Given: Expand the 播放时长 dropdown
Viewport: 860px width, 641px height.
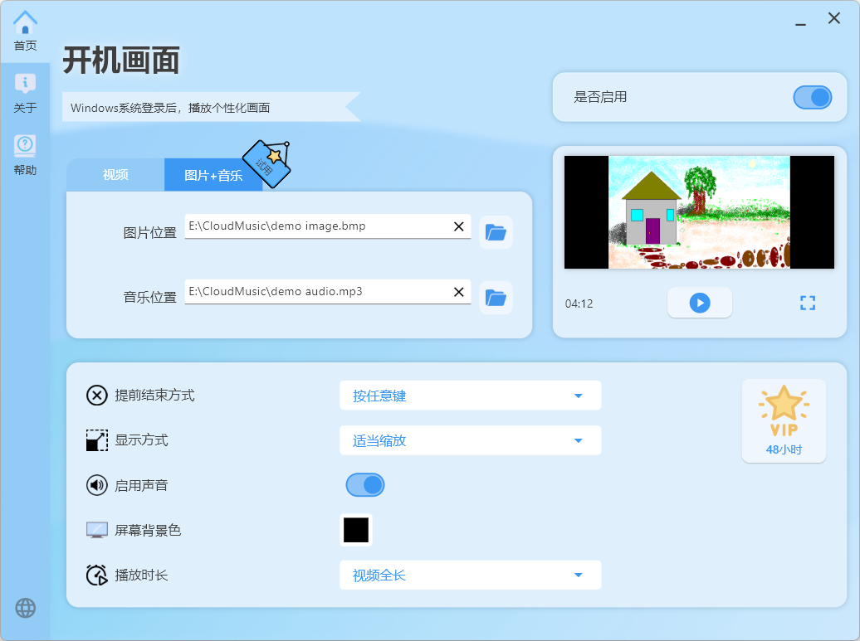Looking at the screenshot, I should click(470, 575).
